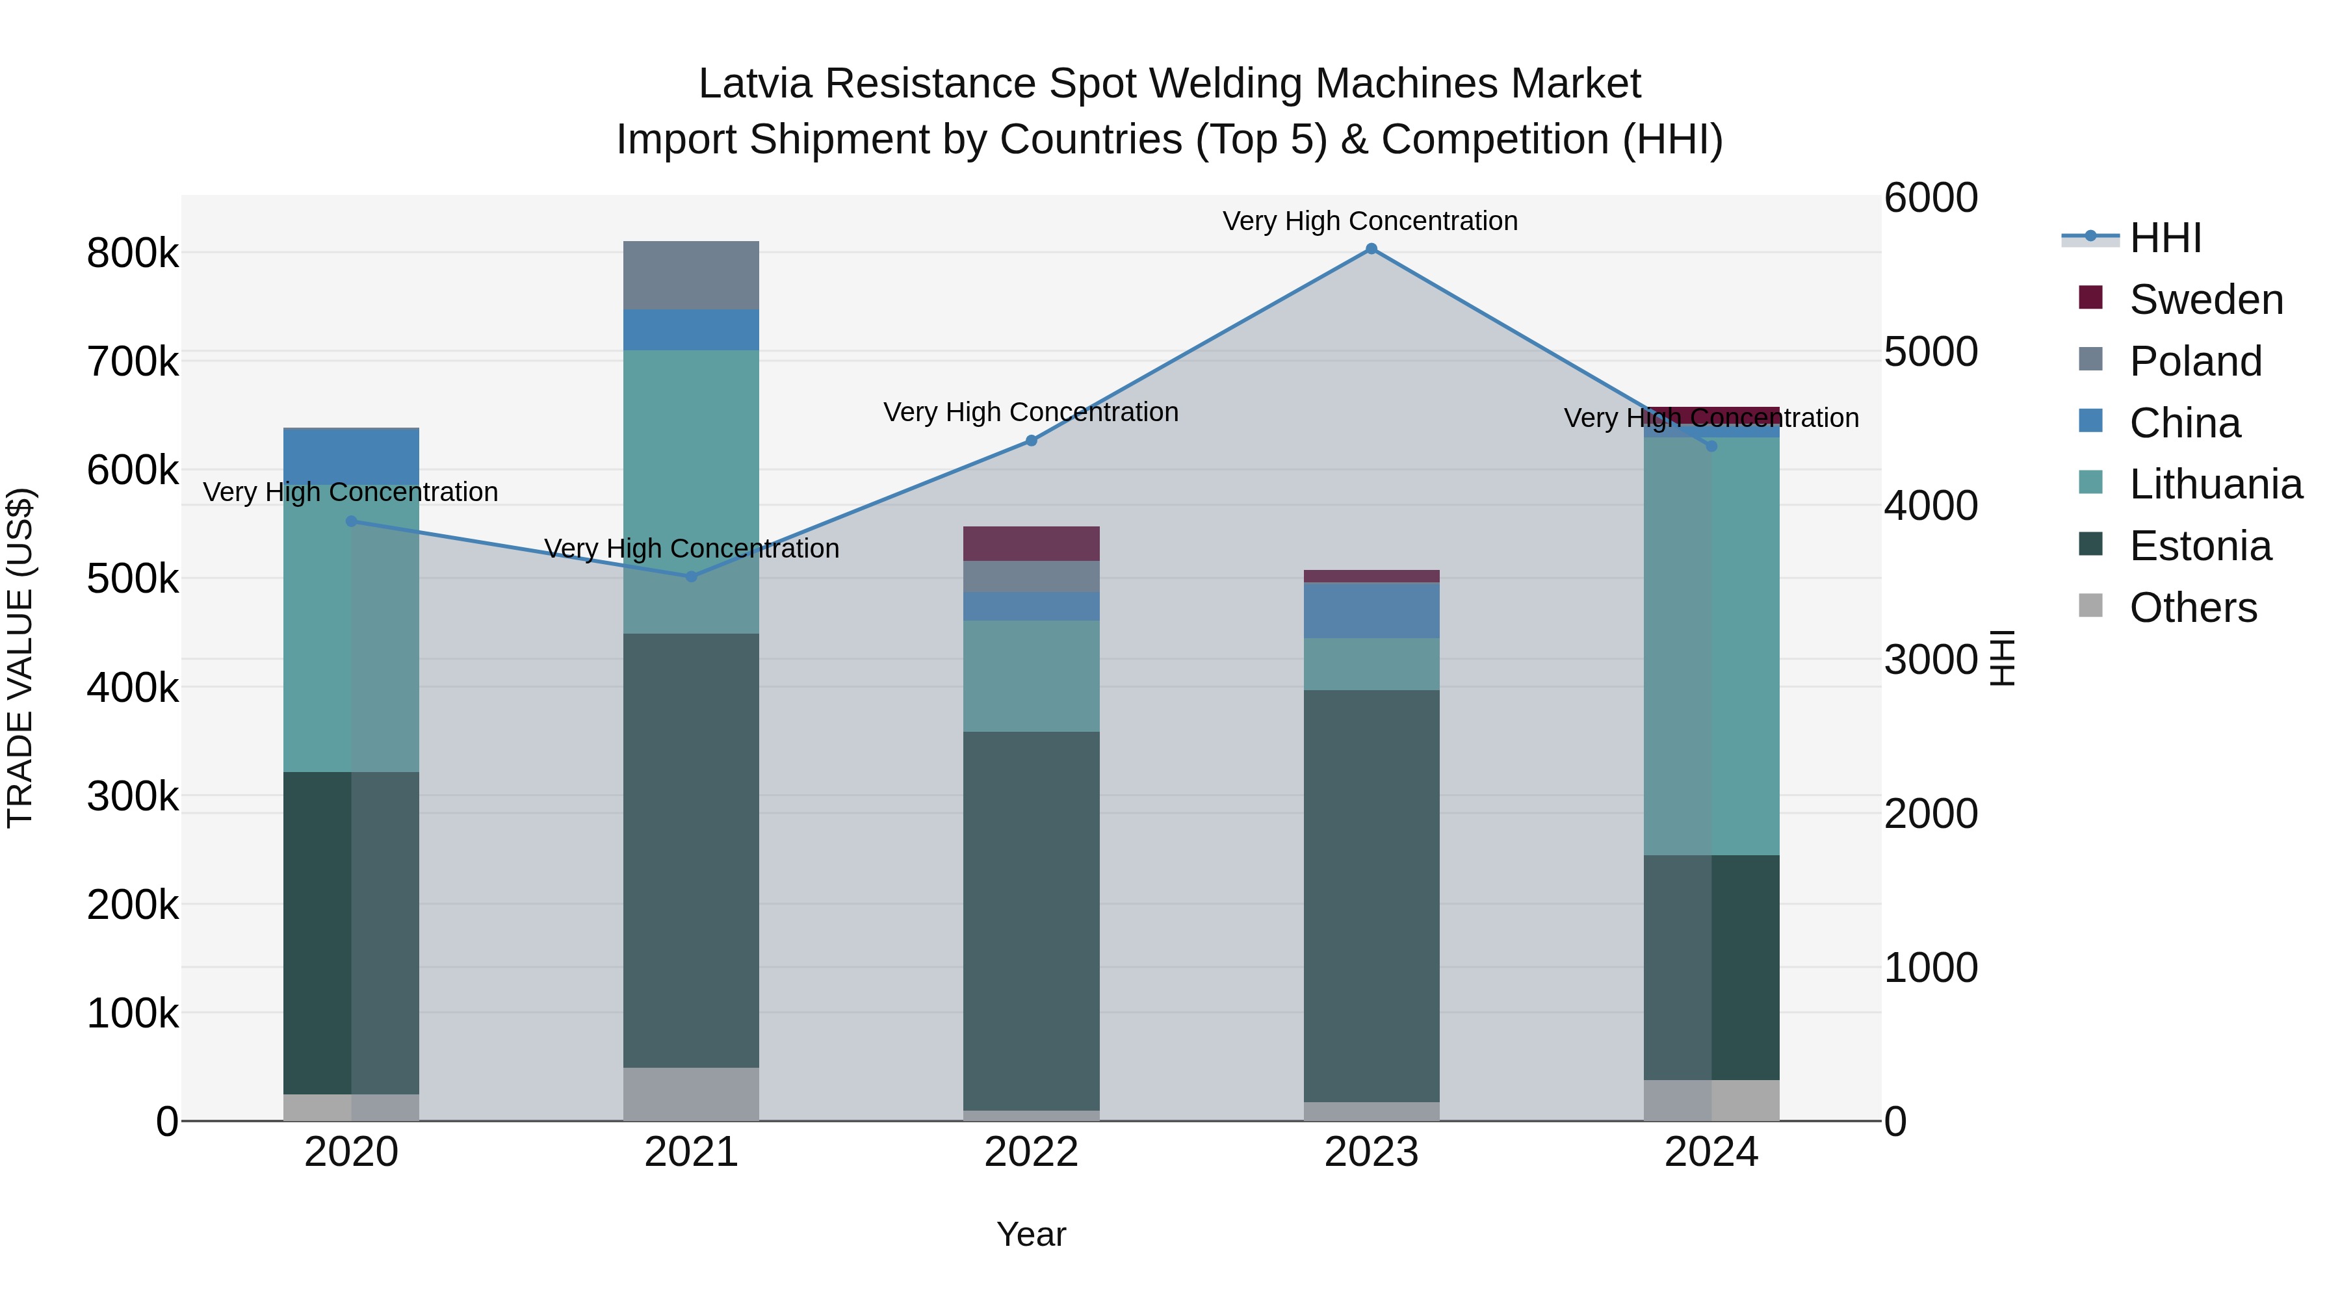Toggle Others series in legend
Screen dimensions: 2340x1316
coord(2167,608)
